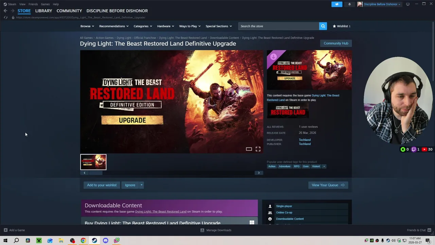
Task: Open the Help menu
Action: coord(56,4)
